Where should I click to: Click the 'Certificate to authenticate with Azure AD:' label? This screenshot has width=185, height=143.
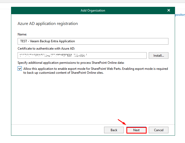point(46,49)
